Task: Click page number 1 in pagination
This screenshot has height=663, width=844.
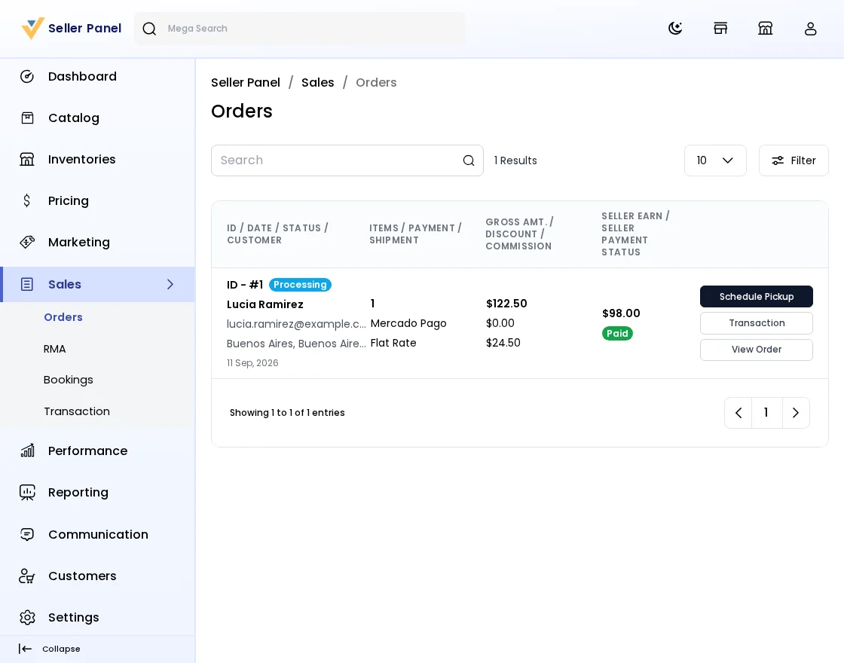Action: coord(766,413)
